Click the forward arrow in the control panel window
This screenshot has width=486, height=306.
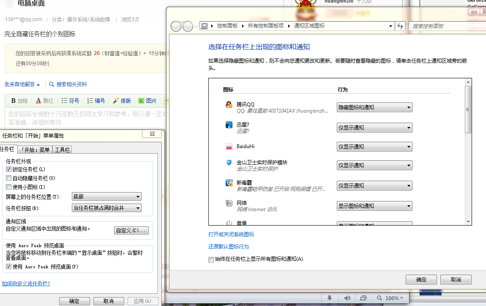(188, 26)
